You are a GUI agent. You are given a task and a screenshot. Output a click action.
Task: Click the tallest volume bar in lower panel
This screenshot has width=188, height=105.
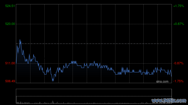53,102
